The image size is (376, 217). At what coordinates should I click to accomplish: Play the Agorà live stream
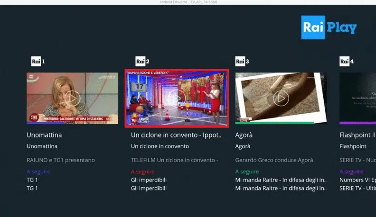[281, 99]
